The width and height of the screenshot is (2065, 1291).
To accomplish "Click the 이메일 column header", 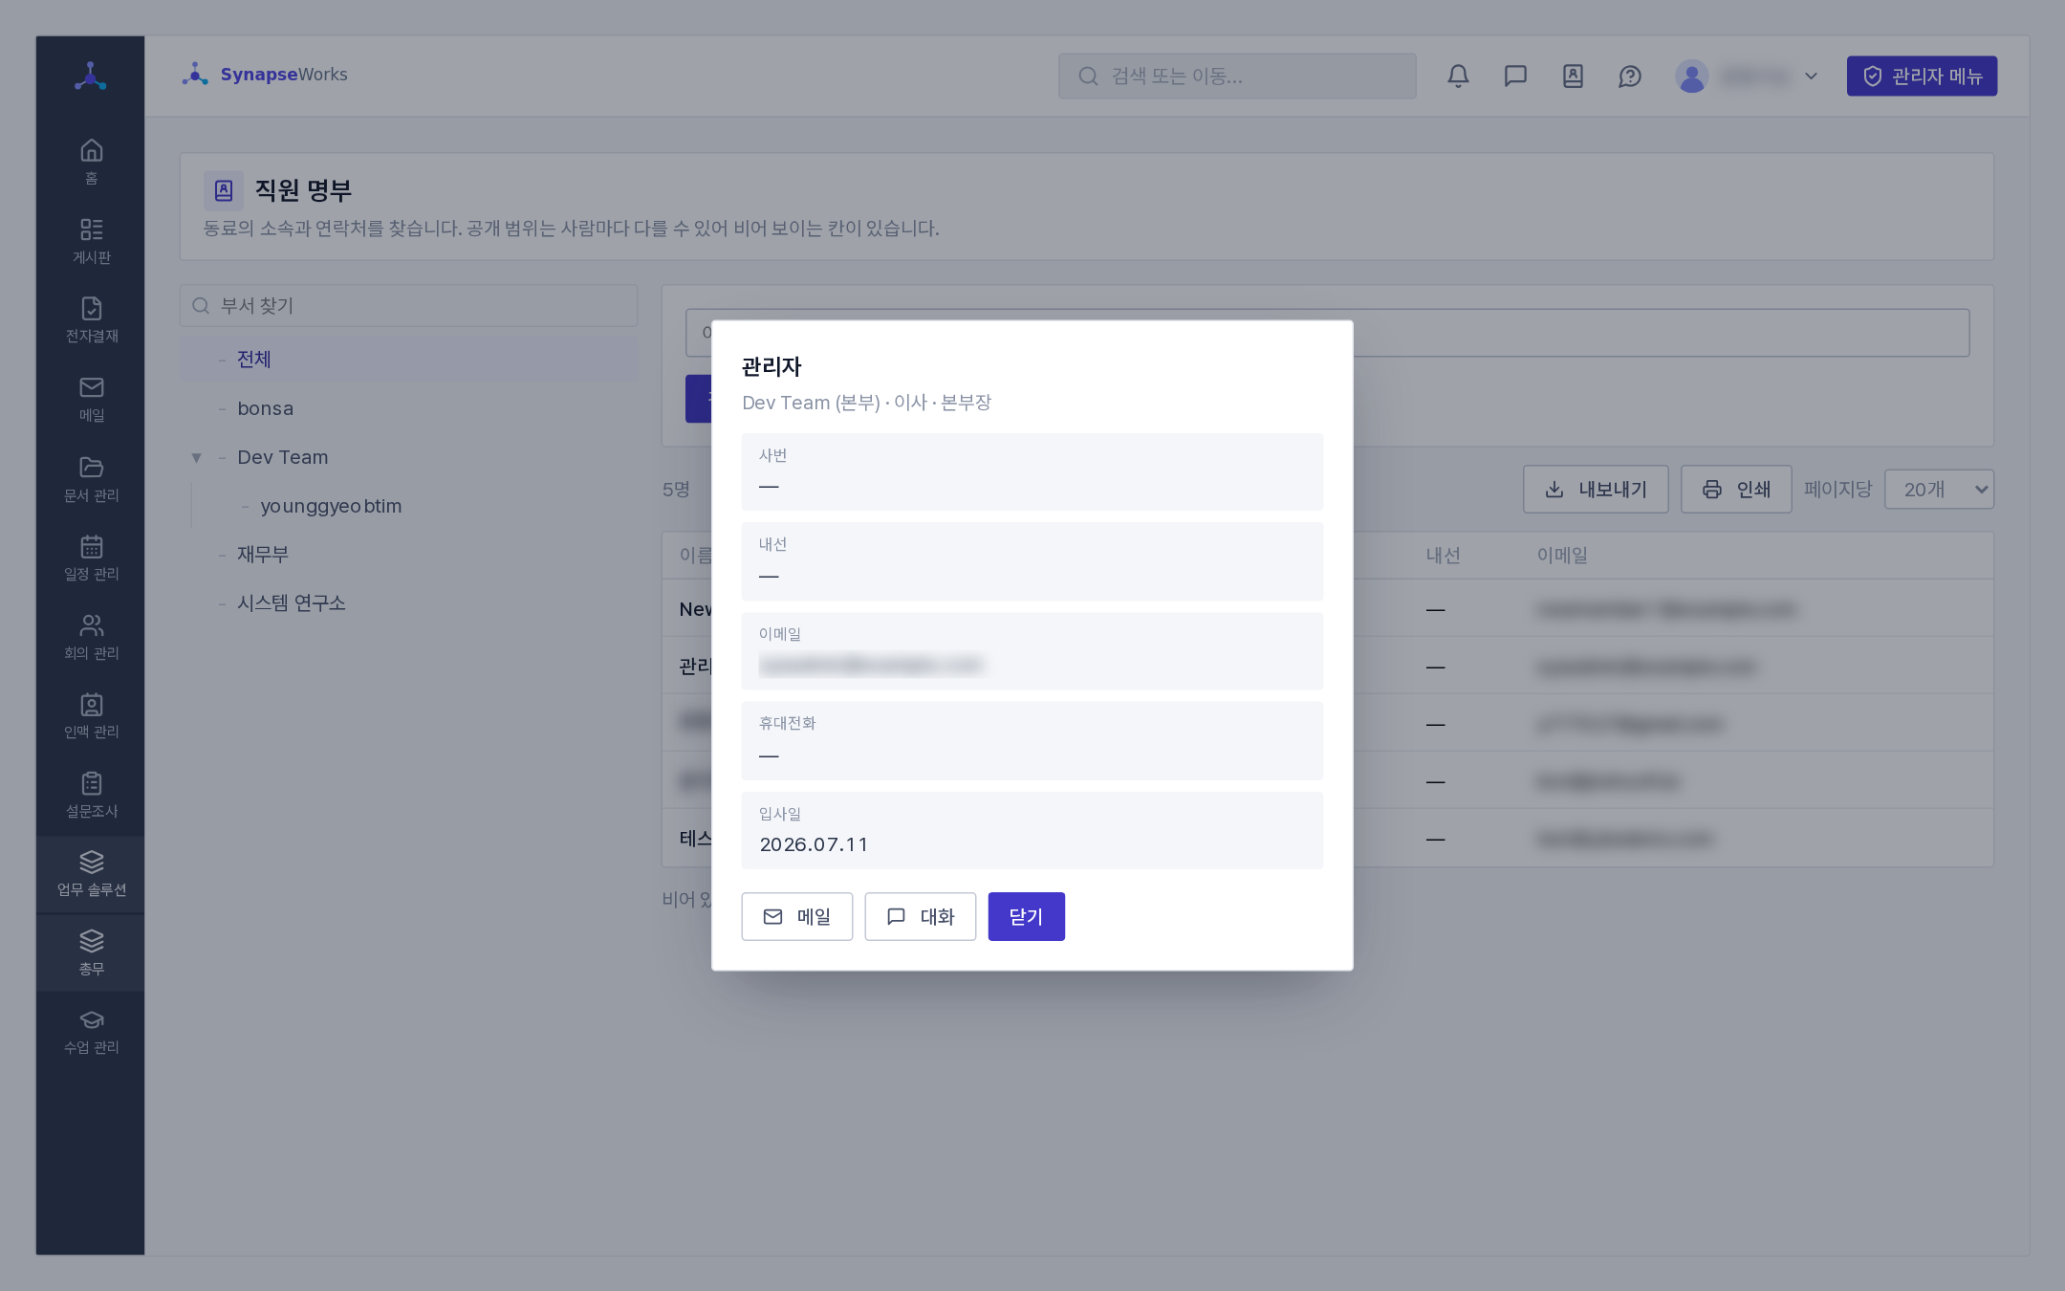I will click(x=1562, y=556).
